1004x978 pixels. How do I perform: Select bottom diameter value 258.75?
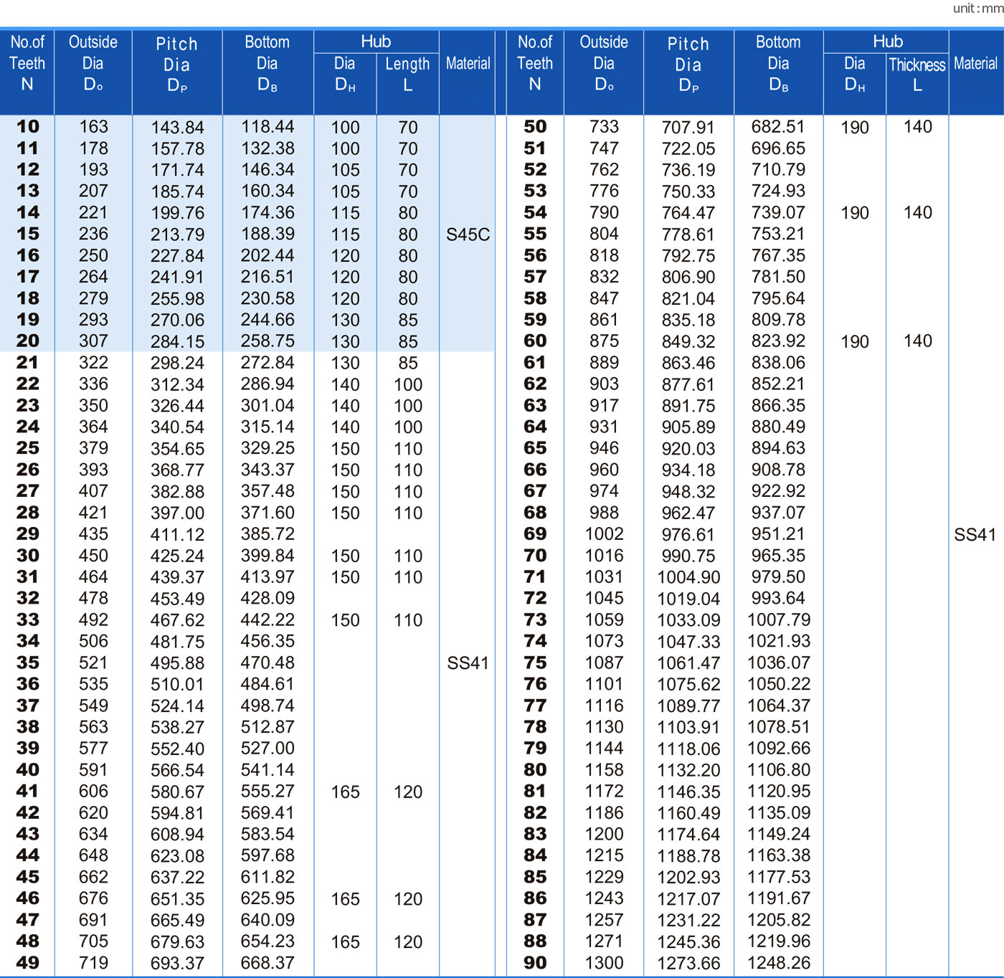267,341
